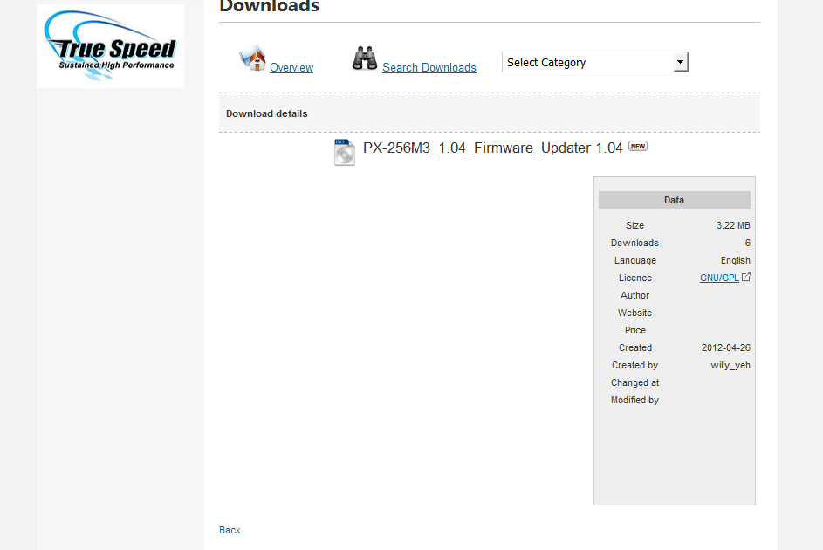Click the binoculars search icon
Screen dimensions: 823x550
point(365,58)
